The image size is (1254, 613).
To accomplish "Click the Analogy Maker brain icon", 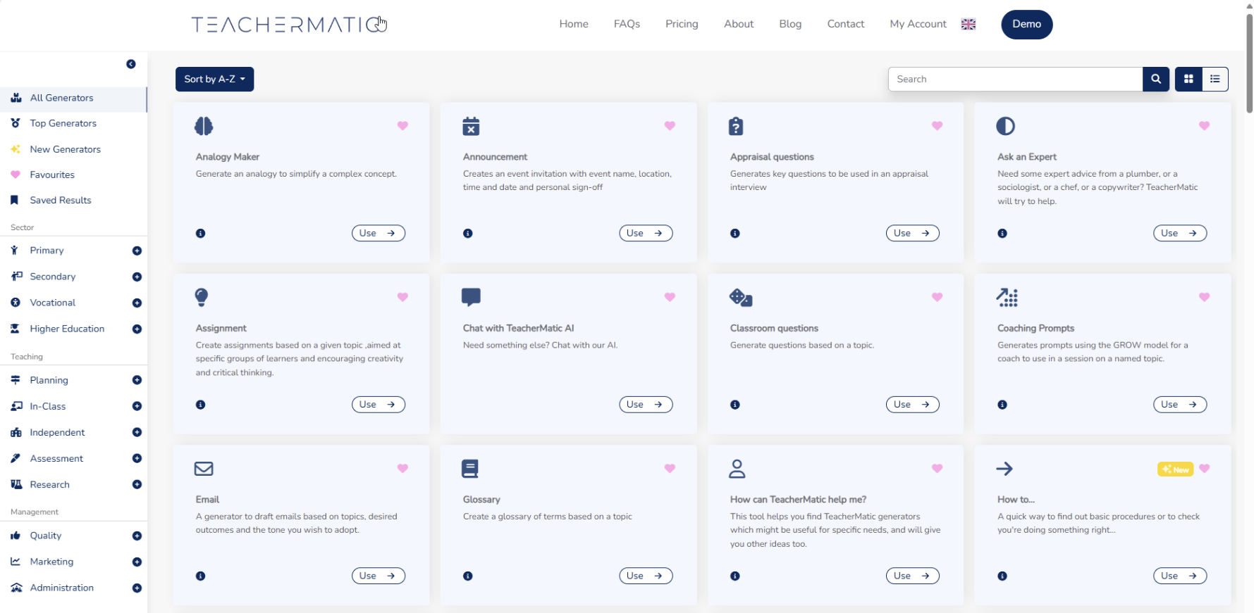I will [204, 126].
